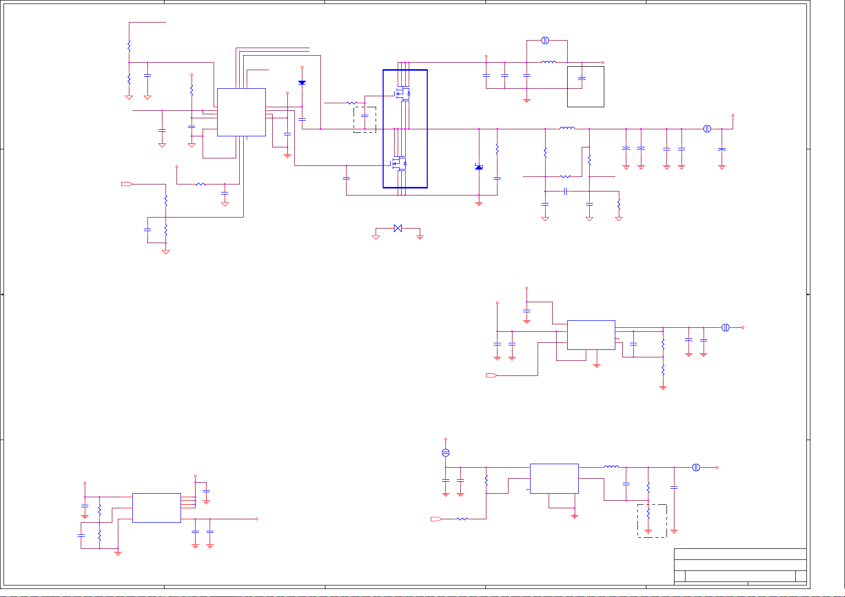Screen dimensions: 845x597
Task: Click the inductor on the bottom-right regulator's output
Action: [x=611, y=467]
